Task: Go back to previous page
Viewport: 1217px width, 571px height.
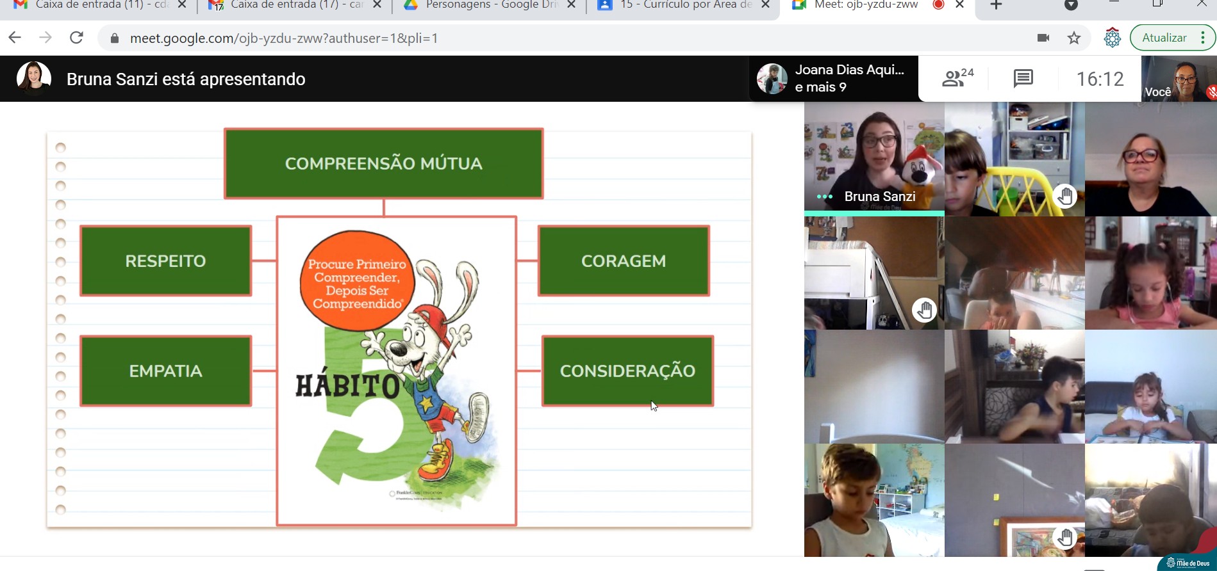Action: [15, 38]
